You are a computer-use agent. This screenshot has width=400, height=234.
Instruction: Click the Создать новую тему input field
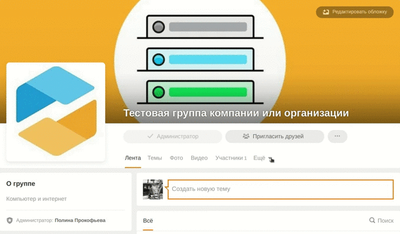[280, 189]
